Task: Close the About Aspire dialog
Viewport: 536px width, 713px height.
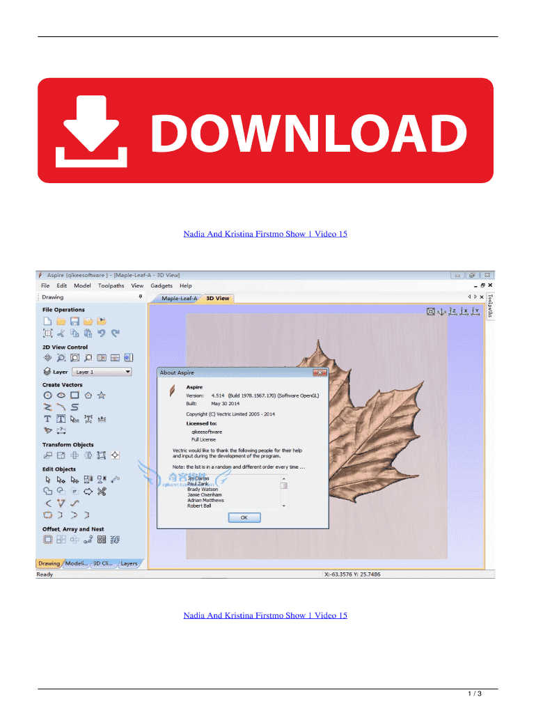Action: point(320,373)
